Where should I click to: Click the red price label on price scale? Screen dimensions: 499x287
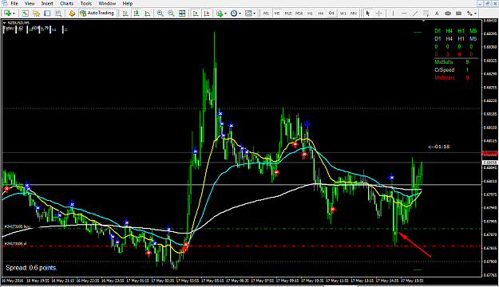tap(490, 153)
